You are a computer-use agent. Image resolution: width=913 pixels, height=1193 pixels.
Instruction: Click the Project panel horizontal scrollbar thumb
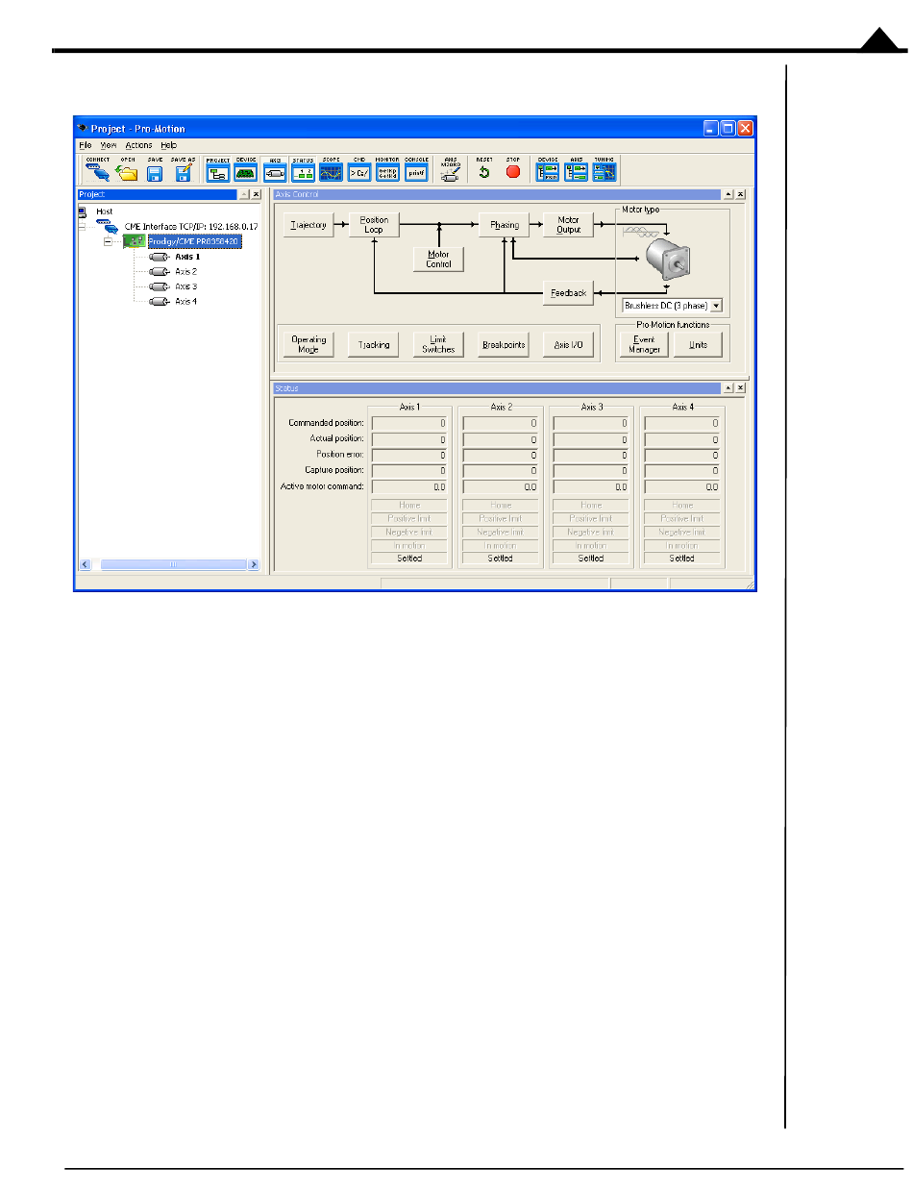(x=173, y=565)
